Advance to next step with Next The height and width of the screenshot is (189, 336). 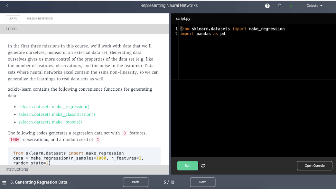(x=202, y=182)
